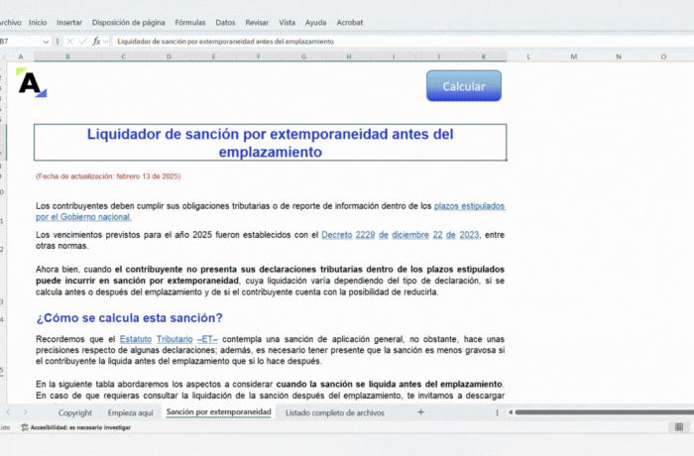Select column N header

coord(619,57)
